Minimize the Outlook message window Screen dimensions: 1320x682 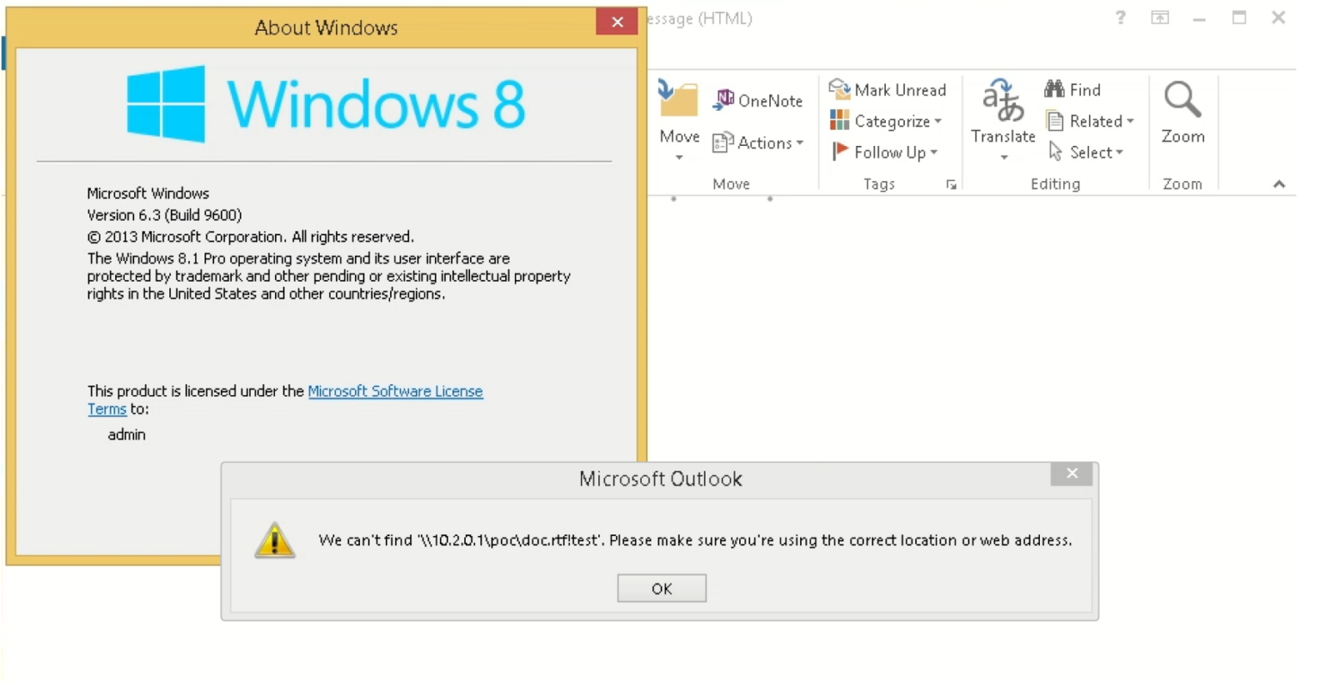tap(1200, 19)
